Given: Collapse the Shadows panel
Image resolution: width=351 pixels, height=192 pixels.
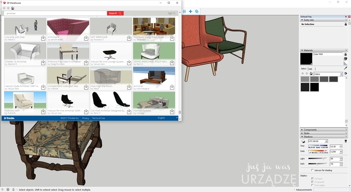Looking at the screenshot, I should click(x=302, y=137).
